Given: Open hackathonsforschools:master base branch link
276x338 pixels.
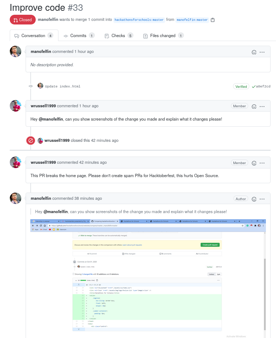Looking at the screenshot, I should point(139,20).
